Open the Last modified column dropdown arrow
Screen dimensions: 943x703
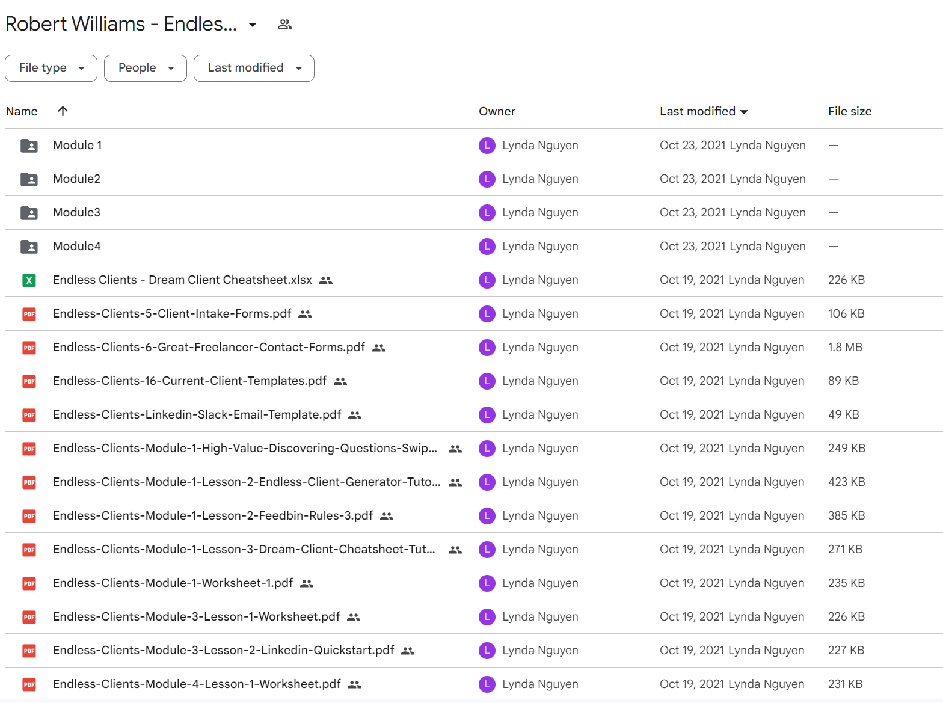click(x=744, y=112)
